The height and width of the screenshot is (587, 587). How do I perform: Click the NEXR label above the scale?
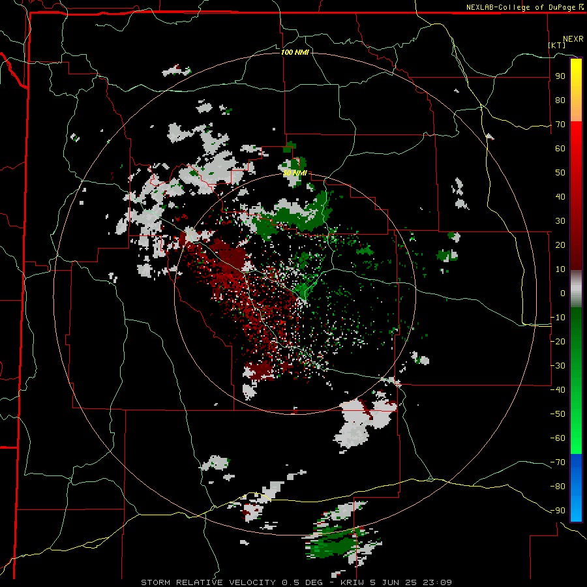tap(573, 39)
